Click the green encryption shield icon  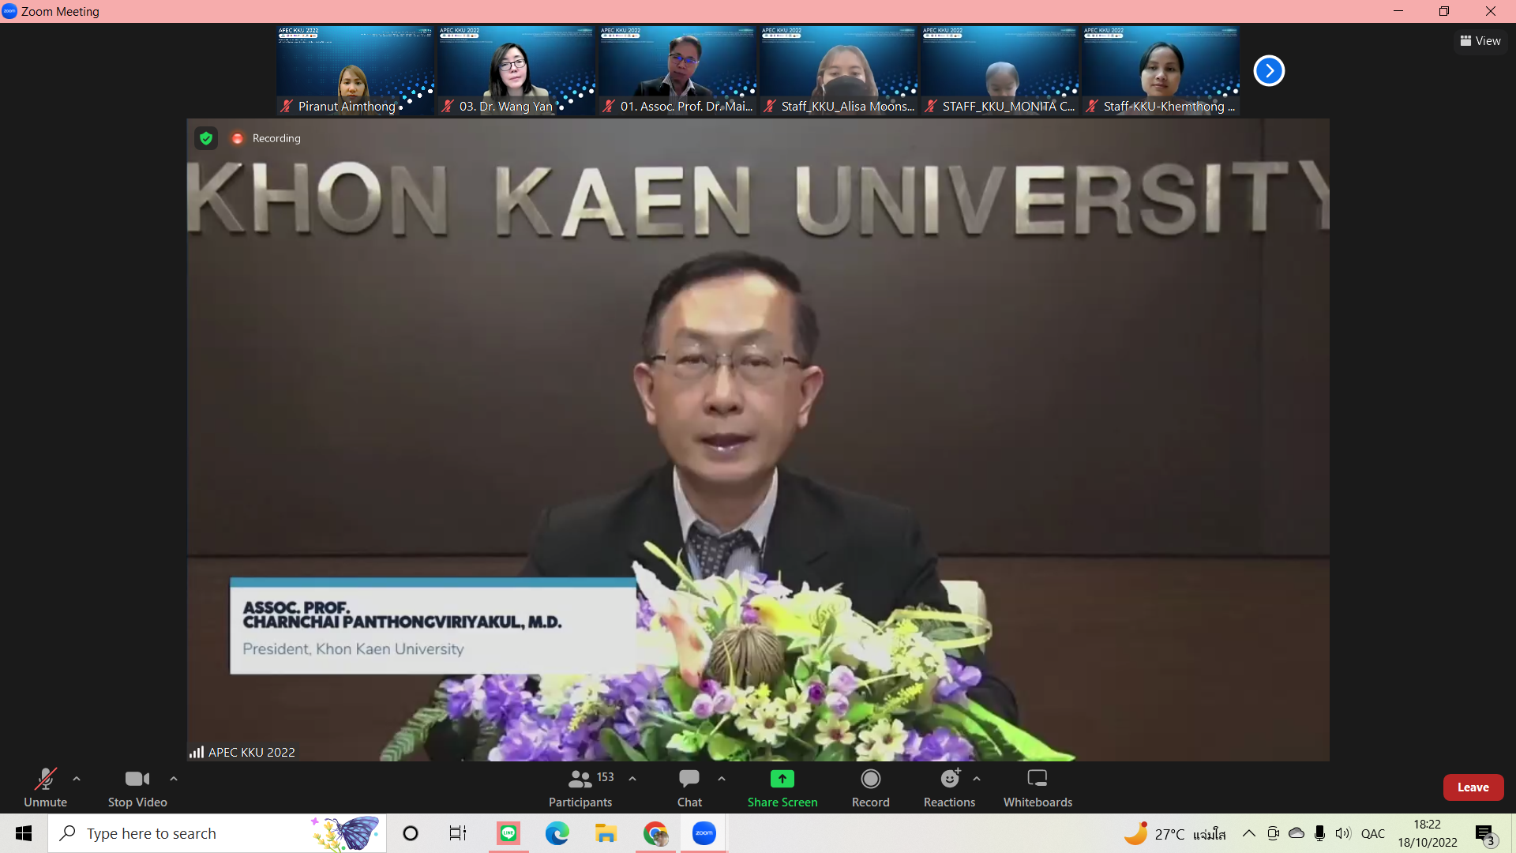pyautogui.click(x=206, y=138)
